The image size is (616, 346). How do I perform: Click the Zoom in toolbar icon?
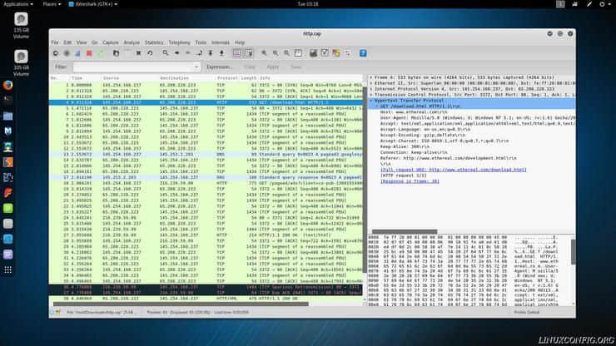[265, 53]
